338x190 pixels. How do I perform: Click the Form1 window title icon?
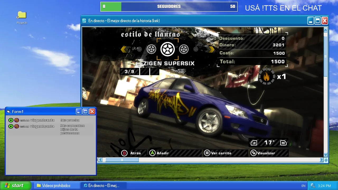point(8,112)
